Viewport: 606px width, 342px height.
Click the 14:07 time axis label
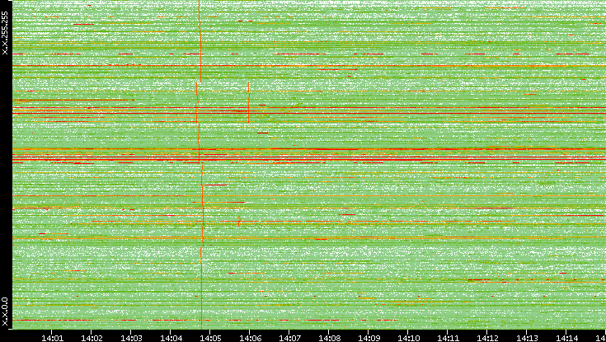click(x=290, y=338)
